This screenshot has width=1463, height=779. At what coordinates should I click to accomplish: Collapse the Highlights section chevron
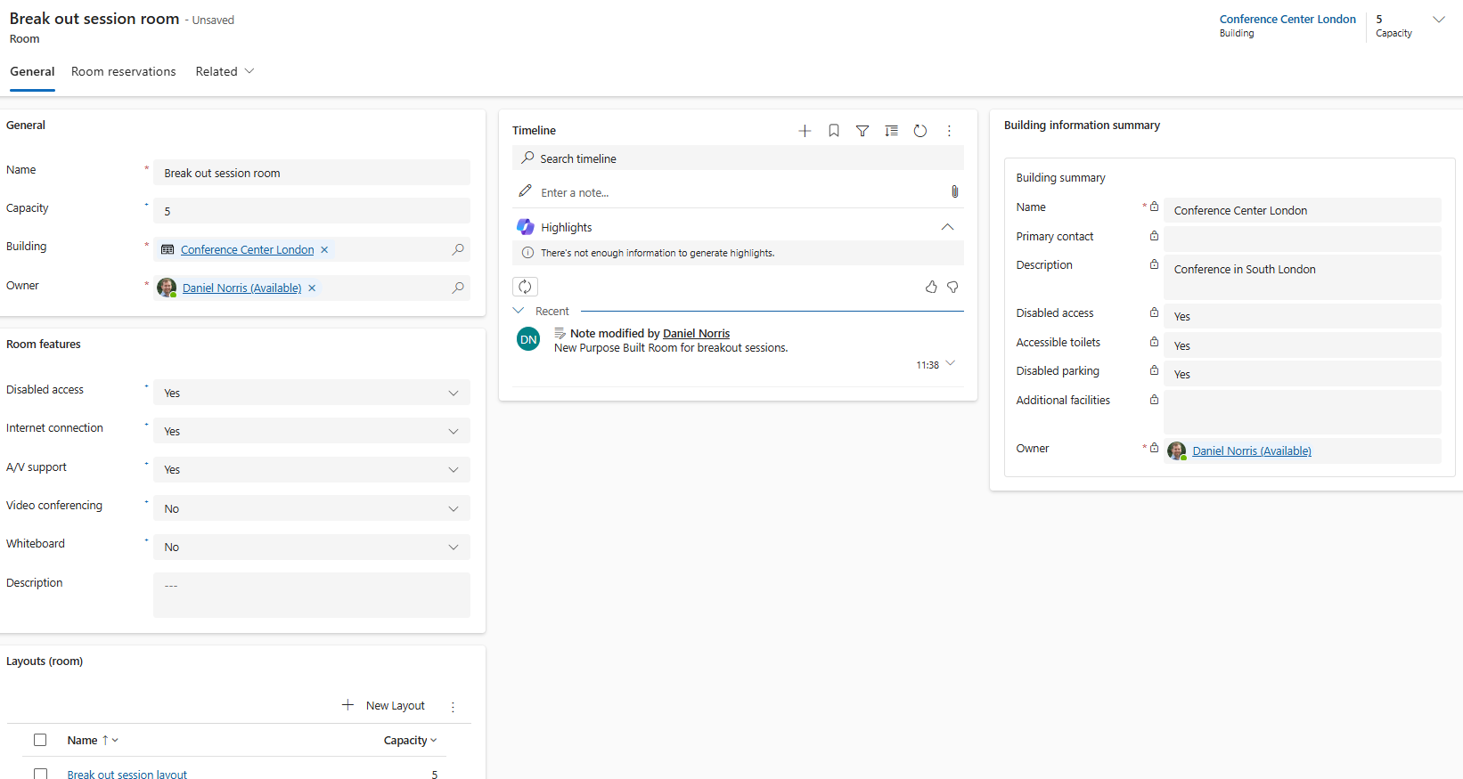pos(947,227)
